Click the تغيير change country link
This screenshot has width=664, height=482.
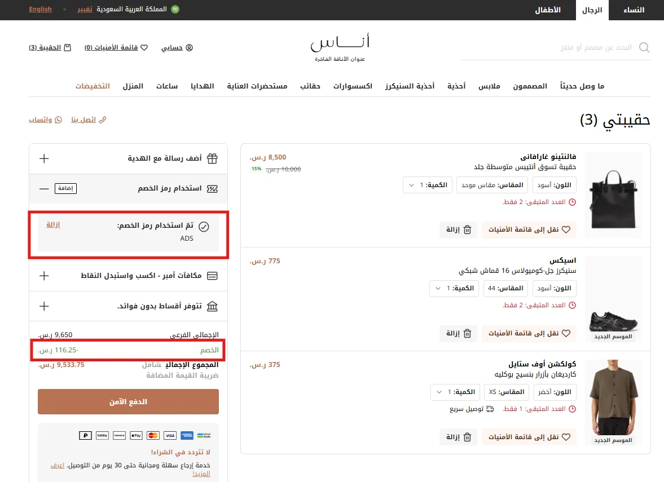click(x=85, y=10)
